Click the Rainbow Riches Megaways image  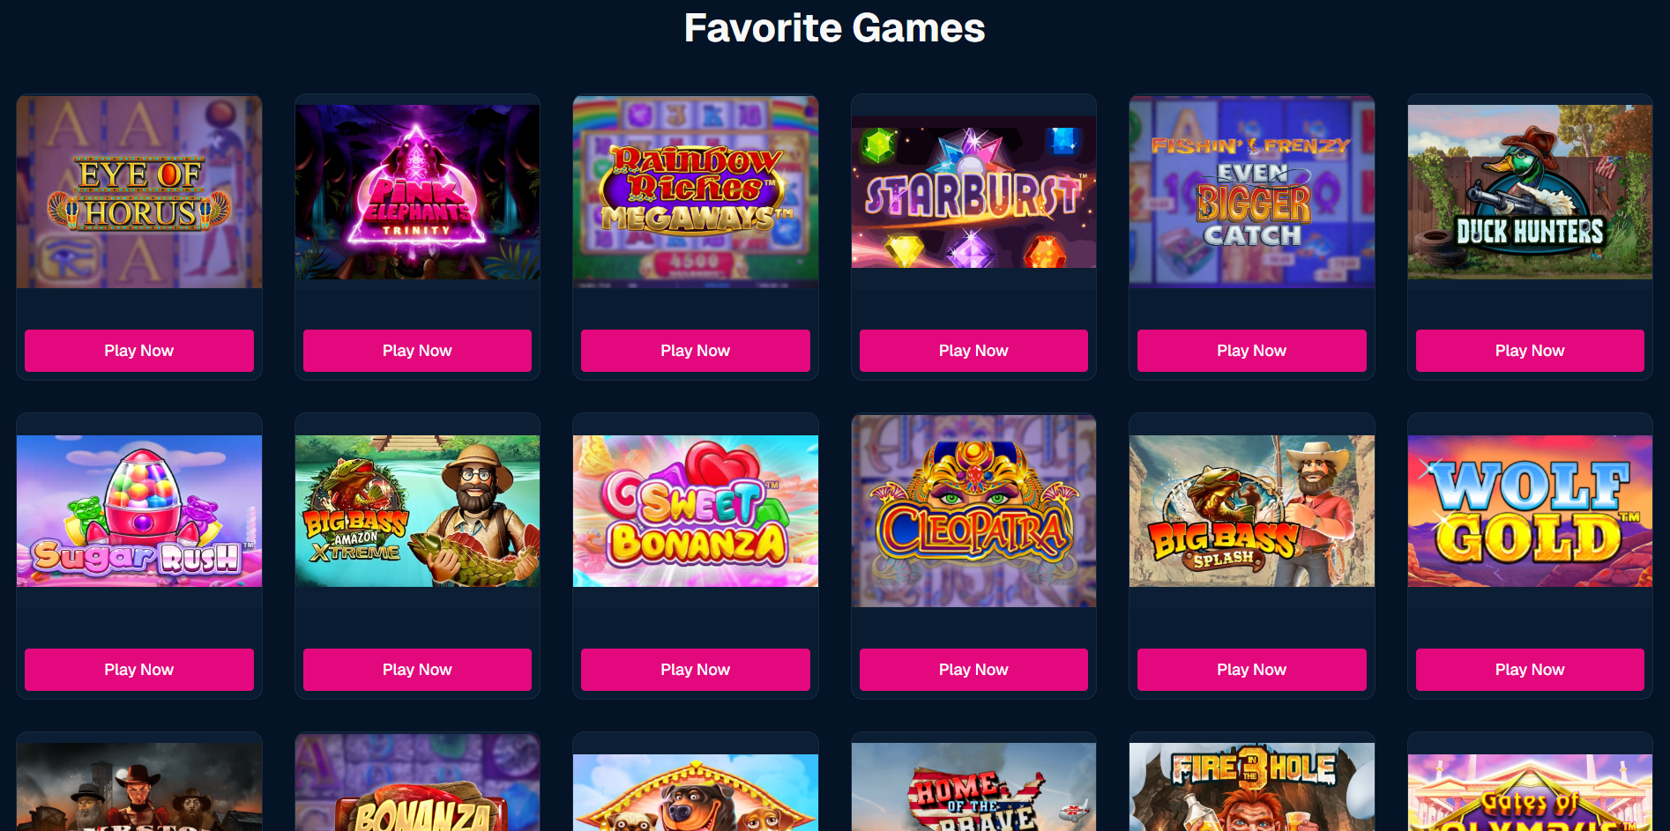(696, 192)
